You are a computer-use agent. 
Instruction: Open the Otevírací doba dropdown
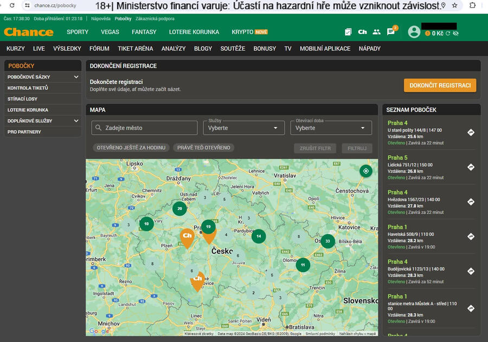pyautogui.click(x=331, y=128)
